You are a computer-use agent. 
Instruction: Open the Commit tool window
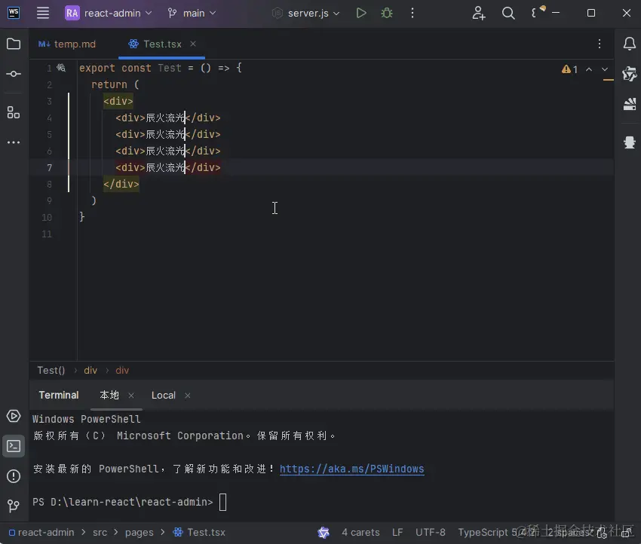click(x=14, y=74)
